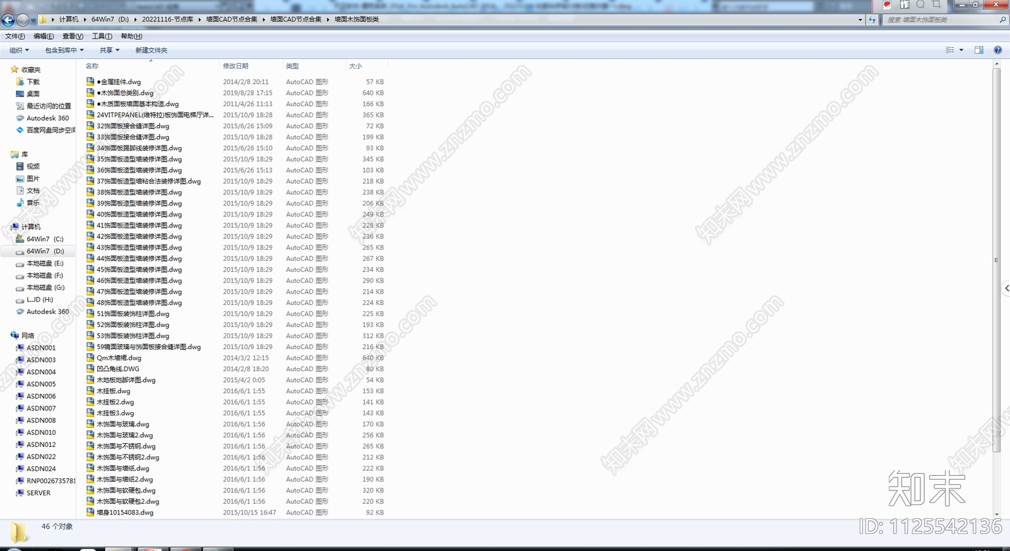Select file 墙身10154083.dwg

(x=125, y=512)
